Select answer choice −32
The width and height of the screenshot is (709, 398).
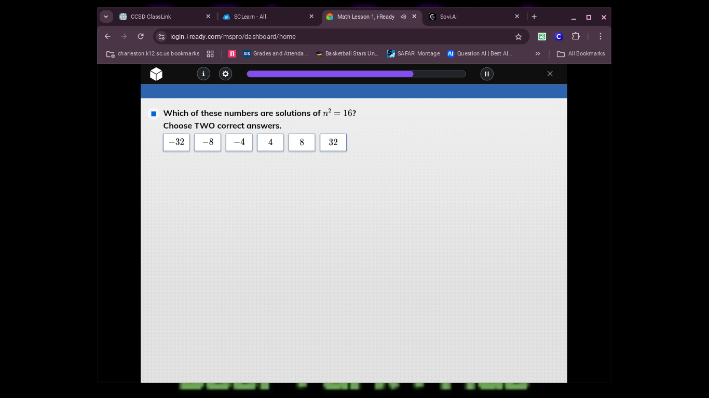[x=176, y=143]
